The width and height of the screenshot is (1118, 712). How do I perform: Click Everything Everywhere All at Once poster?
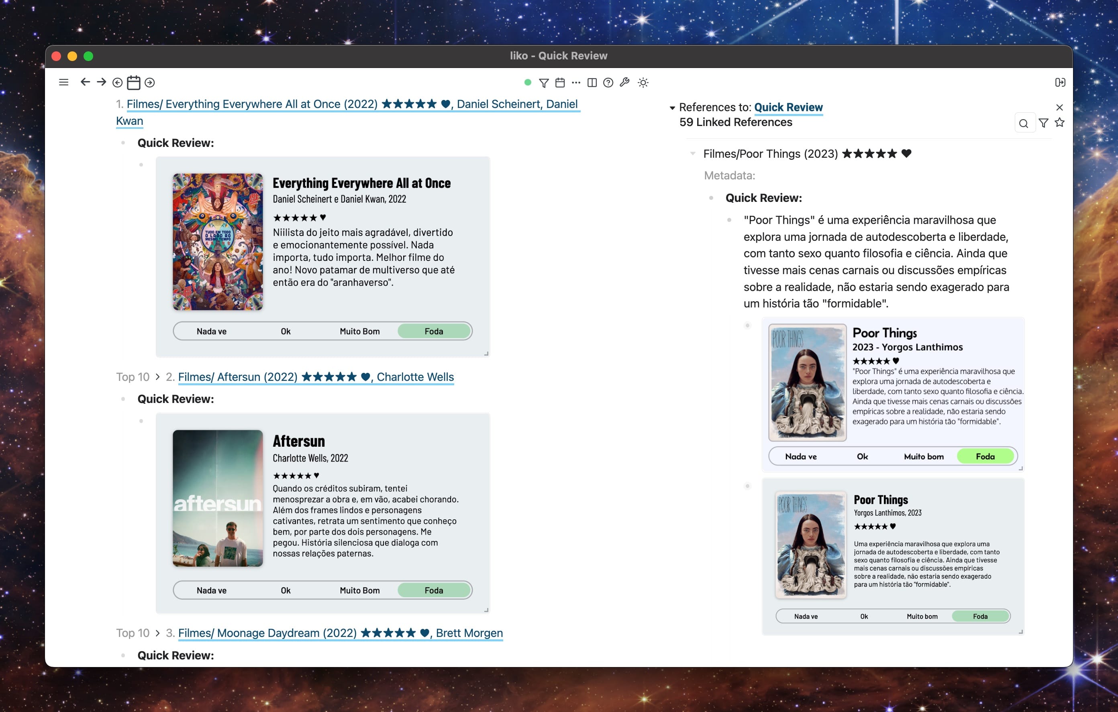tap(218, 242)
